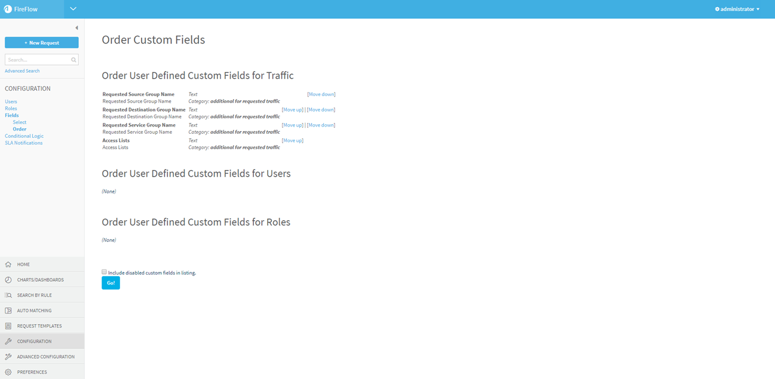Click the Request Templates icon
This screenshot has height=379, width=775.
(8, 326)
